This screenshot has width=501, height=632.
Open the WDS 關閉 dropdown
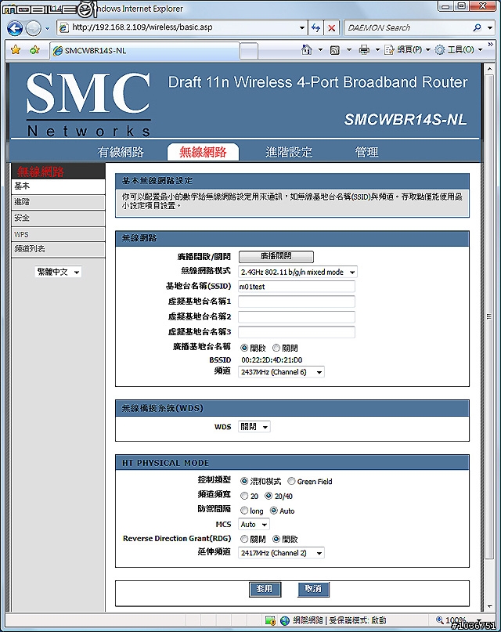(x=254, y=427)
